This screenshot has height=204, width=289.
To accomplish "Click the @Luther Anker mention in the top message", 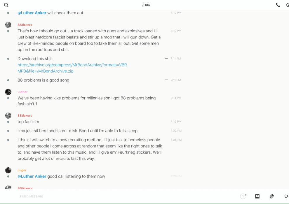I will [x=32, y=13].
